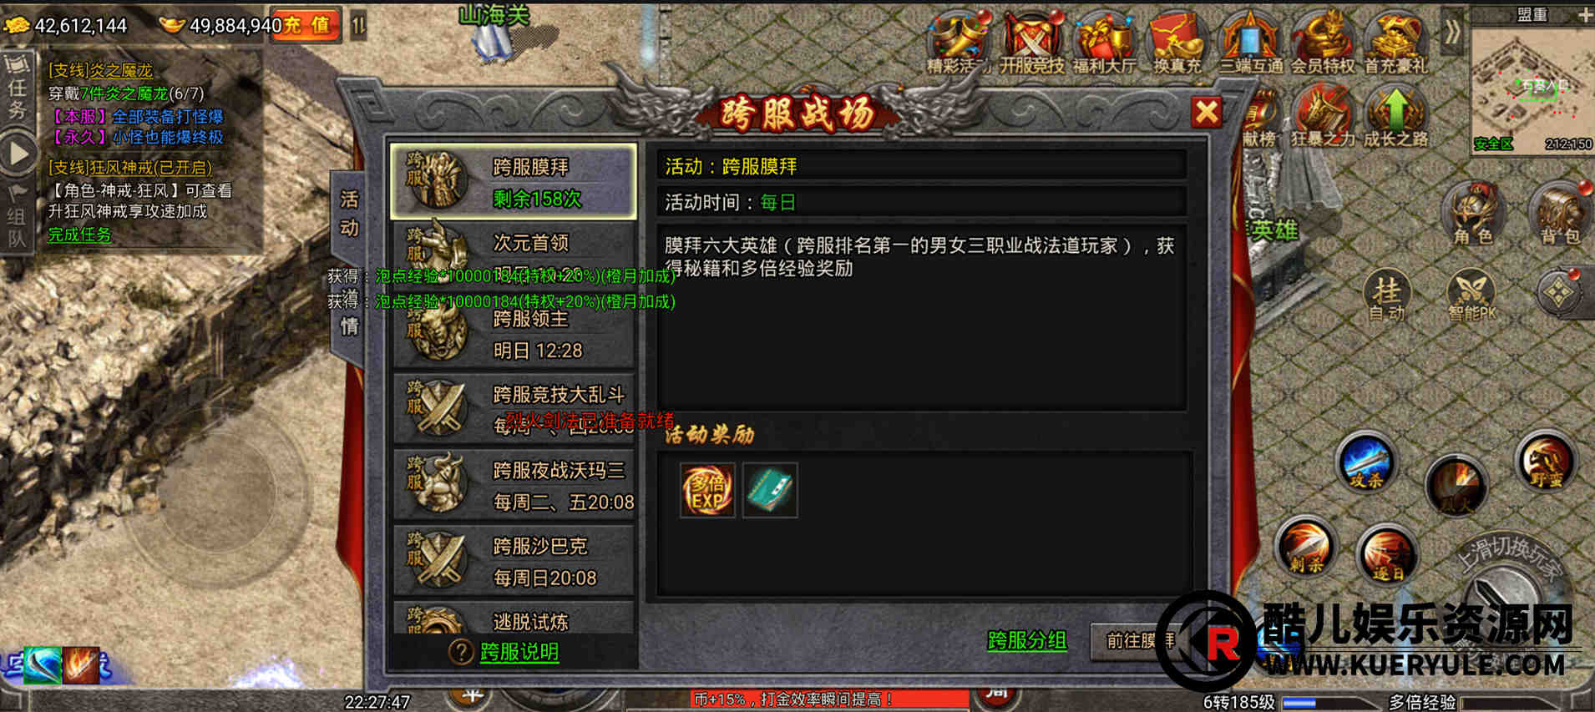Screen dimensions: 1595x712
Task: Open the 首充豪礼 first recharge gift icon
Action: [1395, 43]
